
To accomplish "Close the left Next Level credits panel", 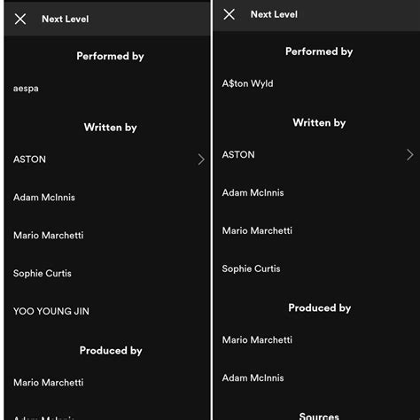I will point(20,19).
